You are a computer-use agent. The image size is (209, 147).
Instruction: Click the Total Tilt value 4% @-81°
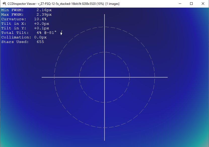(47, 33)
